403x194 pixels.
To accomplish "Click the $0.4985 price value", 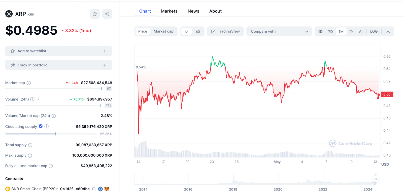I will pos(31,31).
